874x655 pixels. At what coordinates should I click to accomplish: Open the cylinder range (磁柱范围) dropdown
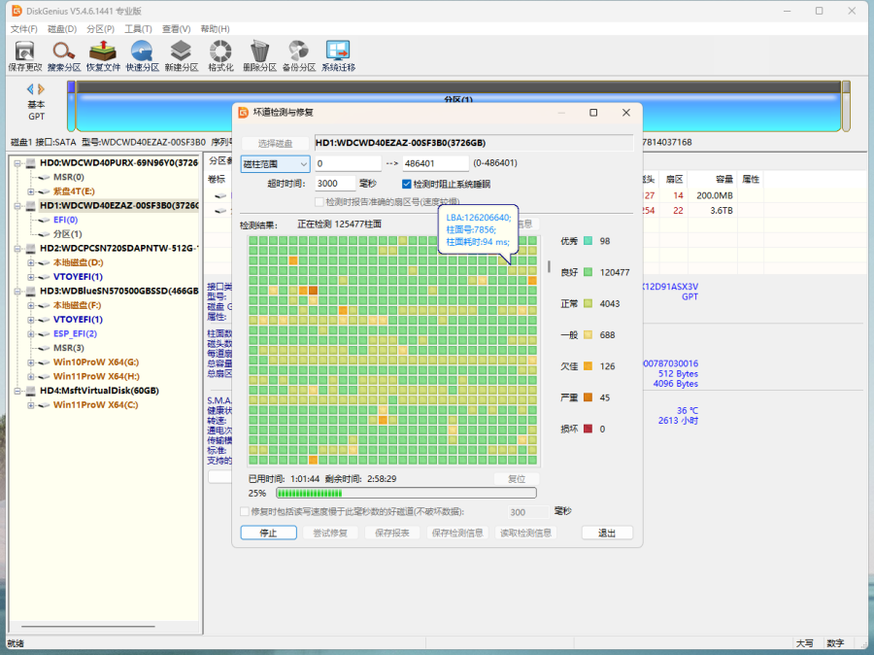click(276, 164)
